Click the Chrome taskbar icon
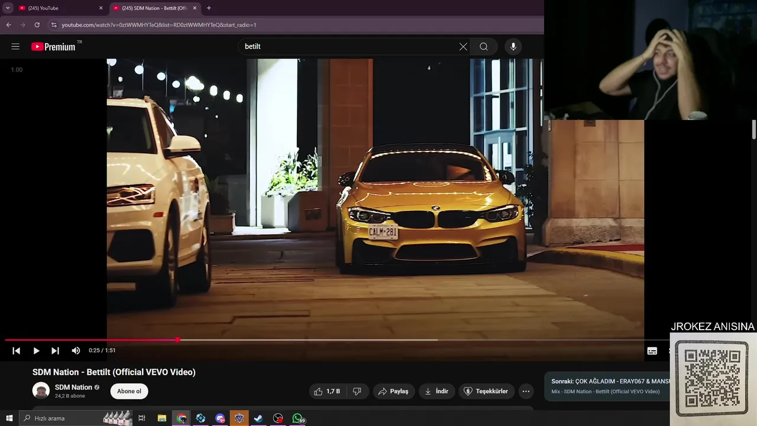 point(182,418)
